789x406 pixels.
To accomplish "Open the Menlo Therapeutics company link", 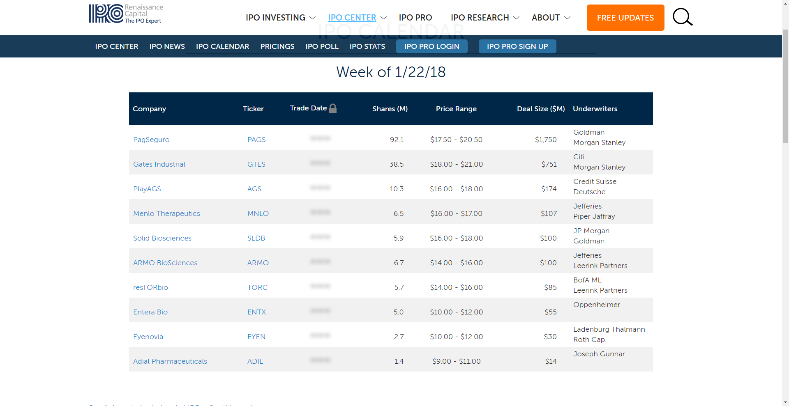I will [166, 213].
